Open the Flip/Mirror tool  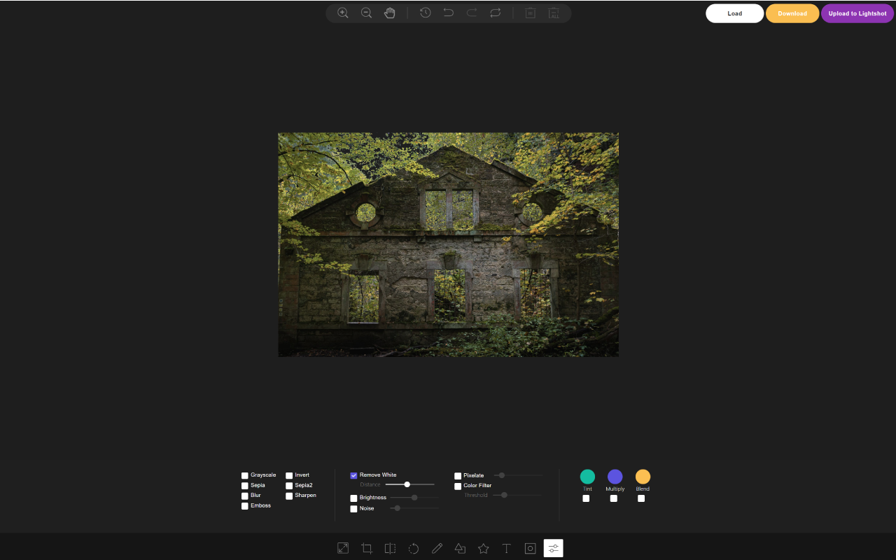(390, 548)
